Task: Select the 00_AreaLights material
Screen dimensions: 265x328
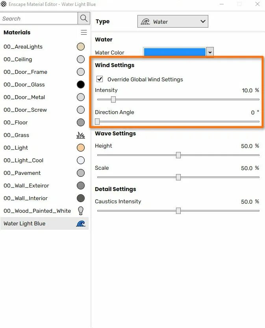Action: point(44,47)
